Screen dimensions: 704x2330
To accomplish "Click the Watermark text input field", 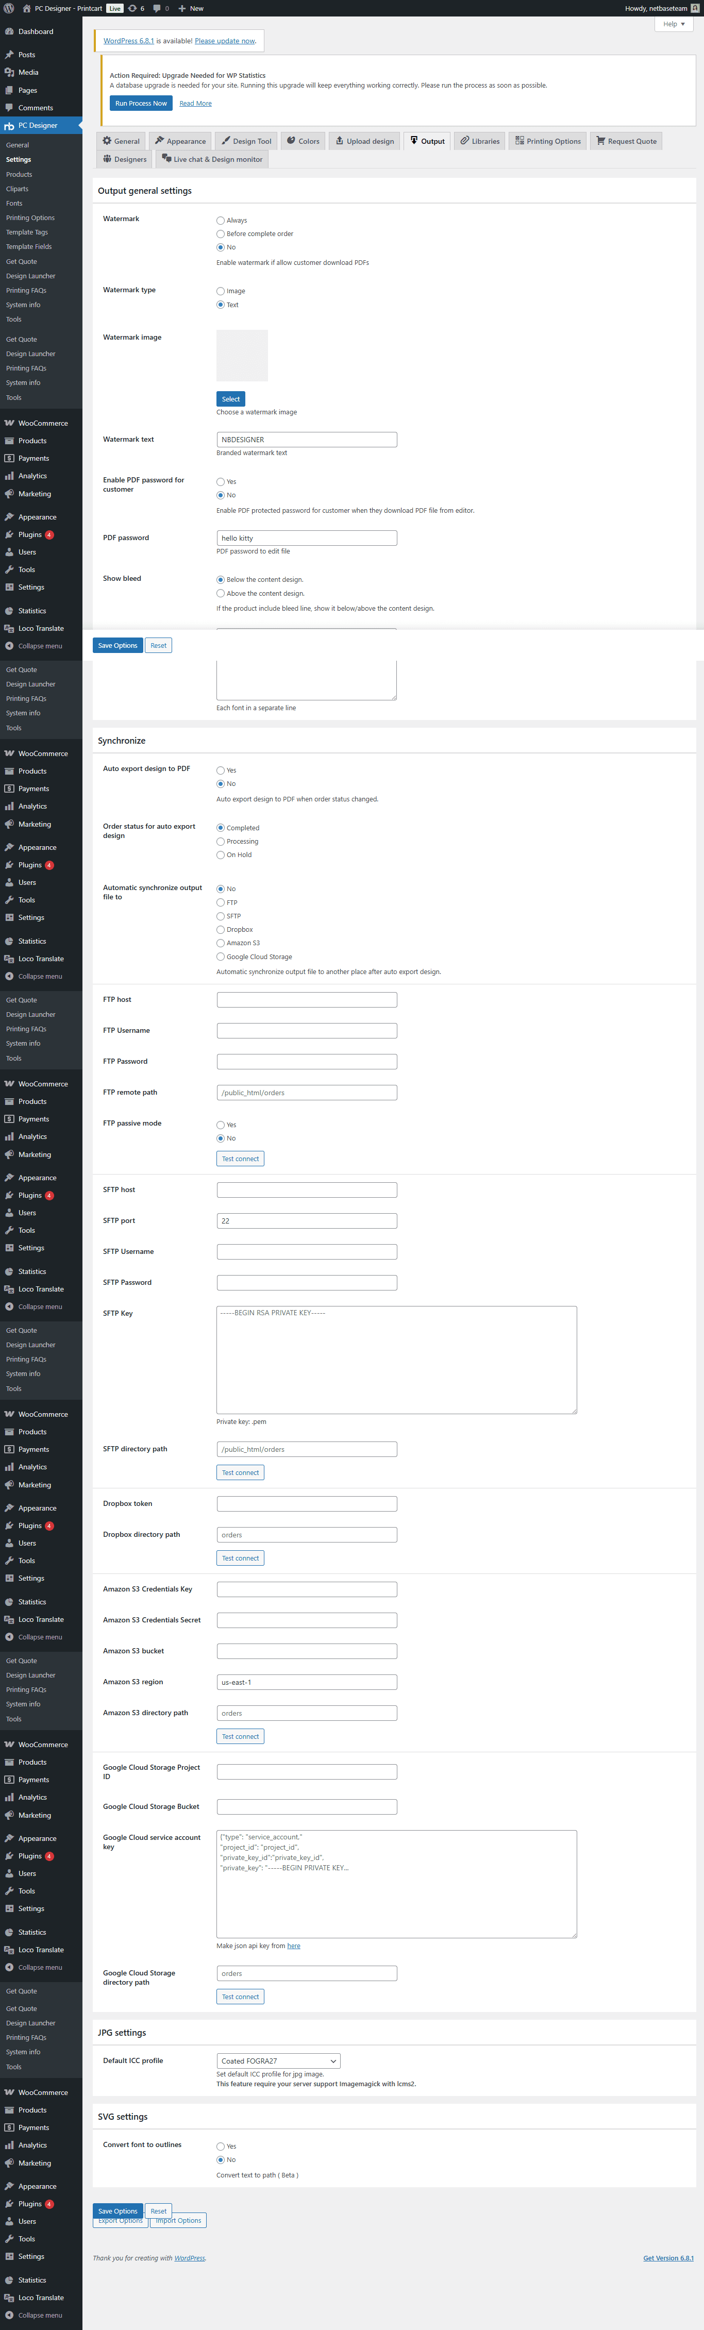I will (x=307, y=440).
